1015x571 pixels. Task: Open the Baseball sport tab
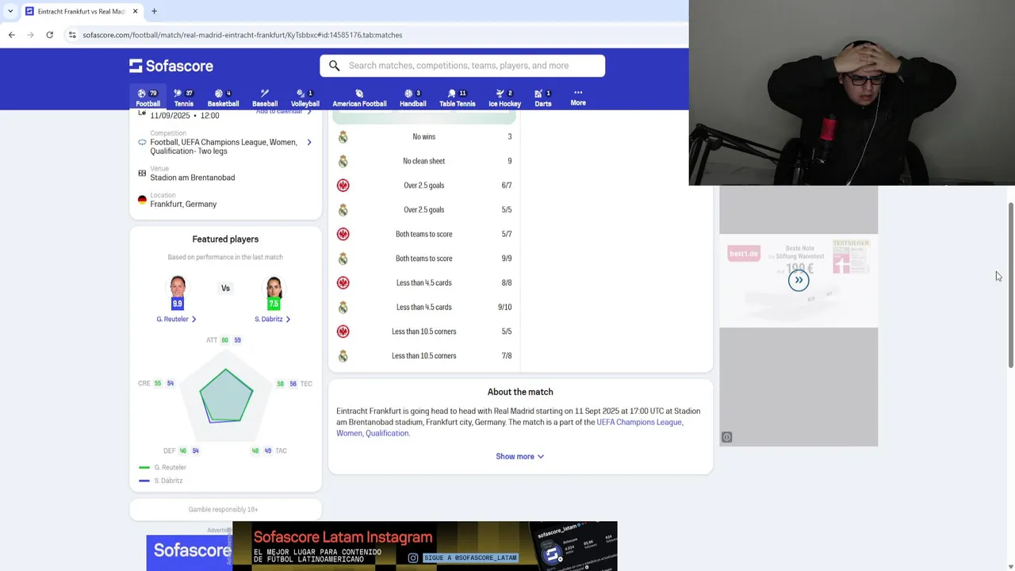[x=265, y=98]
